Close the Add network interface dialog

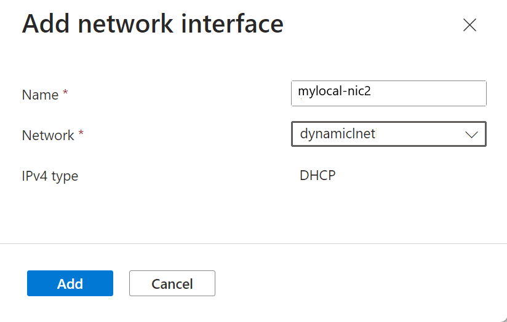click(x=469, y=25)
